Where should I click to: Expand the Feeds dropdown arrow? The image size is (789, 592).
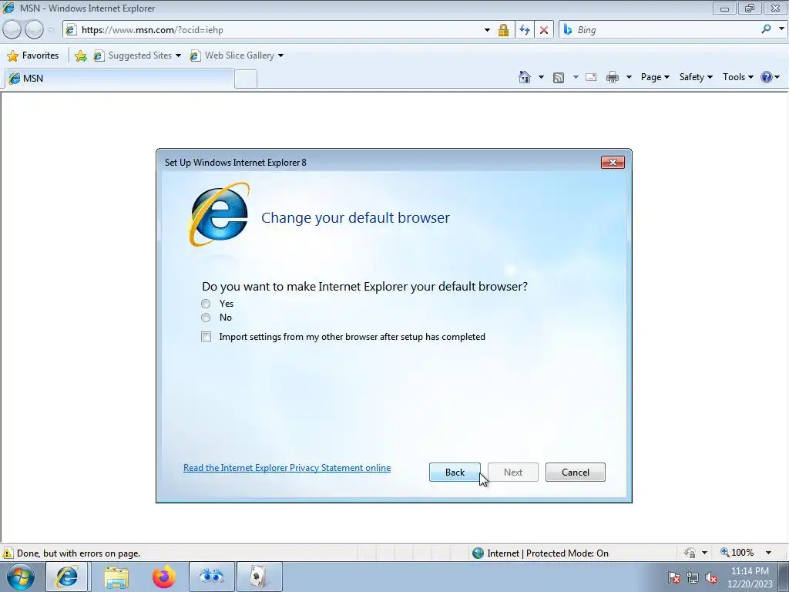[576, 77]
